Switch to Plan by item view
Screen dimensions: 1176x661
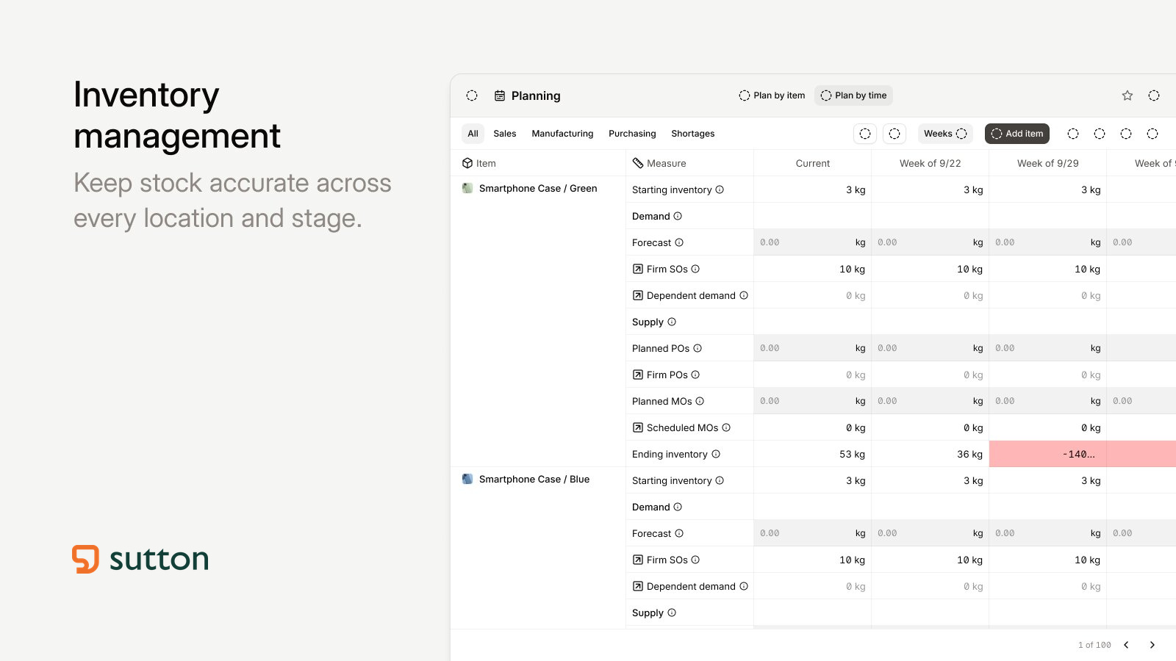click(x=772, y=95)
